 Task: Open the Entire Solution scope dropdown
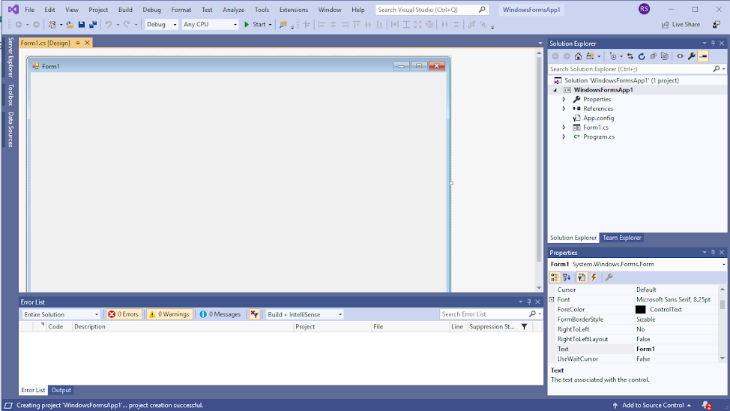point(61,314)
